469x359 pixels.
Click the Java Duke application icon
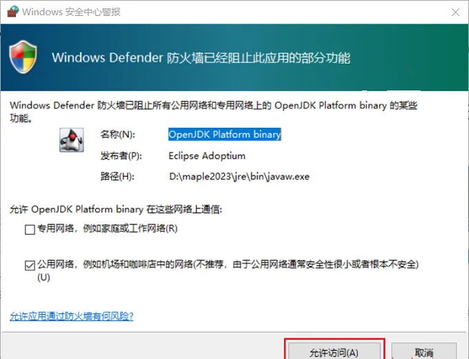[x=72, y=140]
